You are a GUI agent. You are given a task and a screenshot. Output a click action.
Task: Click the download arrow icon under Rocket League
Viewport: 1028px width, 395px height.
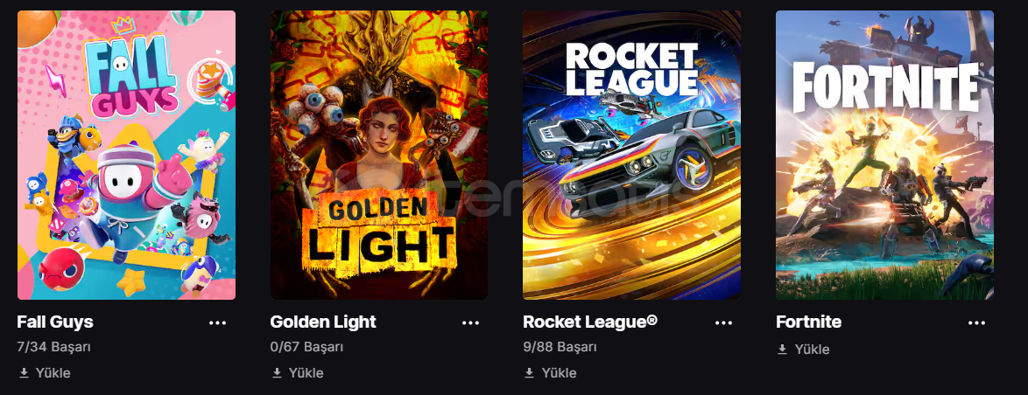coord(530,373)
